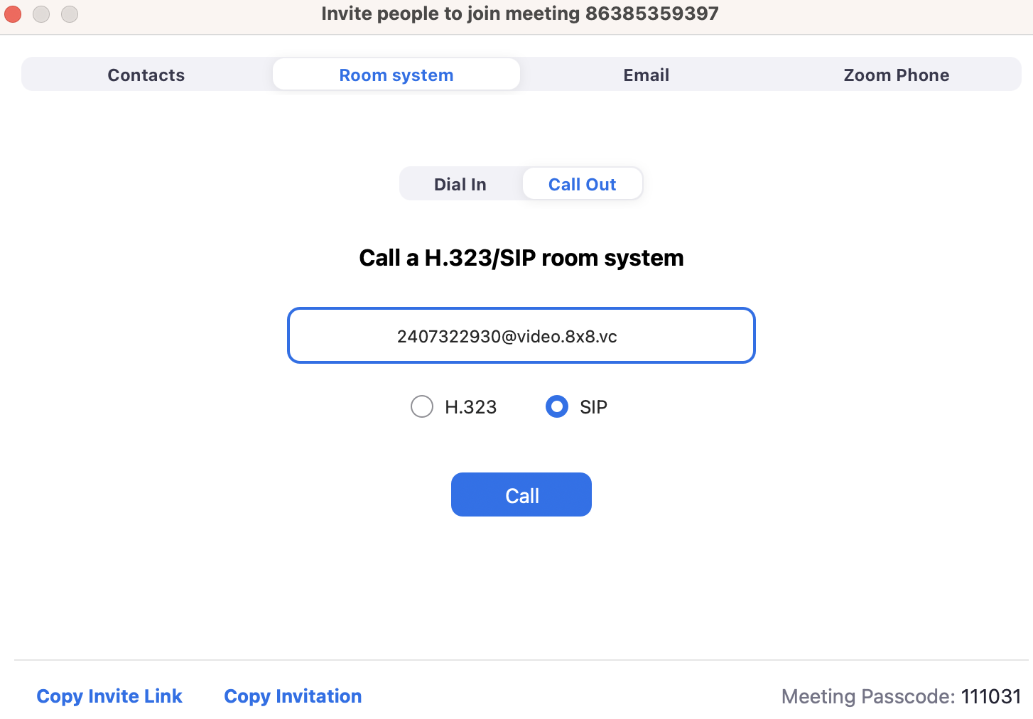Click the H.323 text label
Viewport: 1033px width, 719px height.
click(470, 407)
